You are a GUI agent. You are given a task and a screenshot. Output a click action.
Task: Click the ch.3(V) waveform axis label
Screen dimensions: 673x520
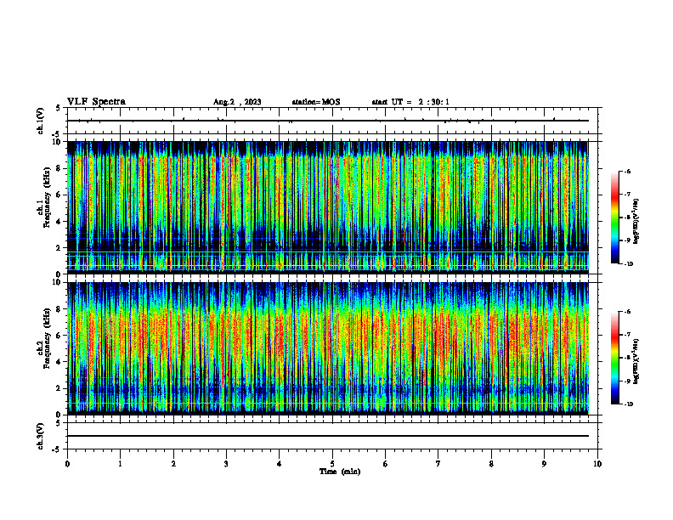(x=40, y=436)
